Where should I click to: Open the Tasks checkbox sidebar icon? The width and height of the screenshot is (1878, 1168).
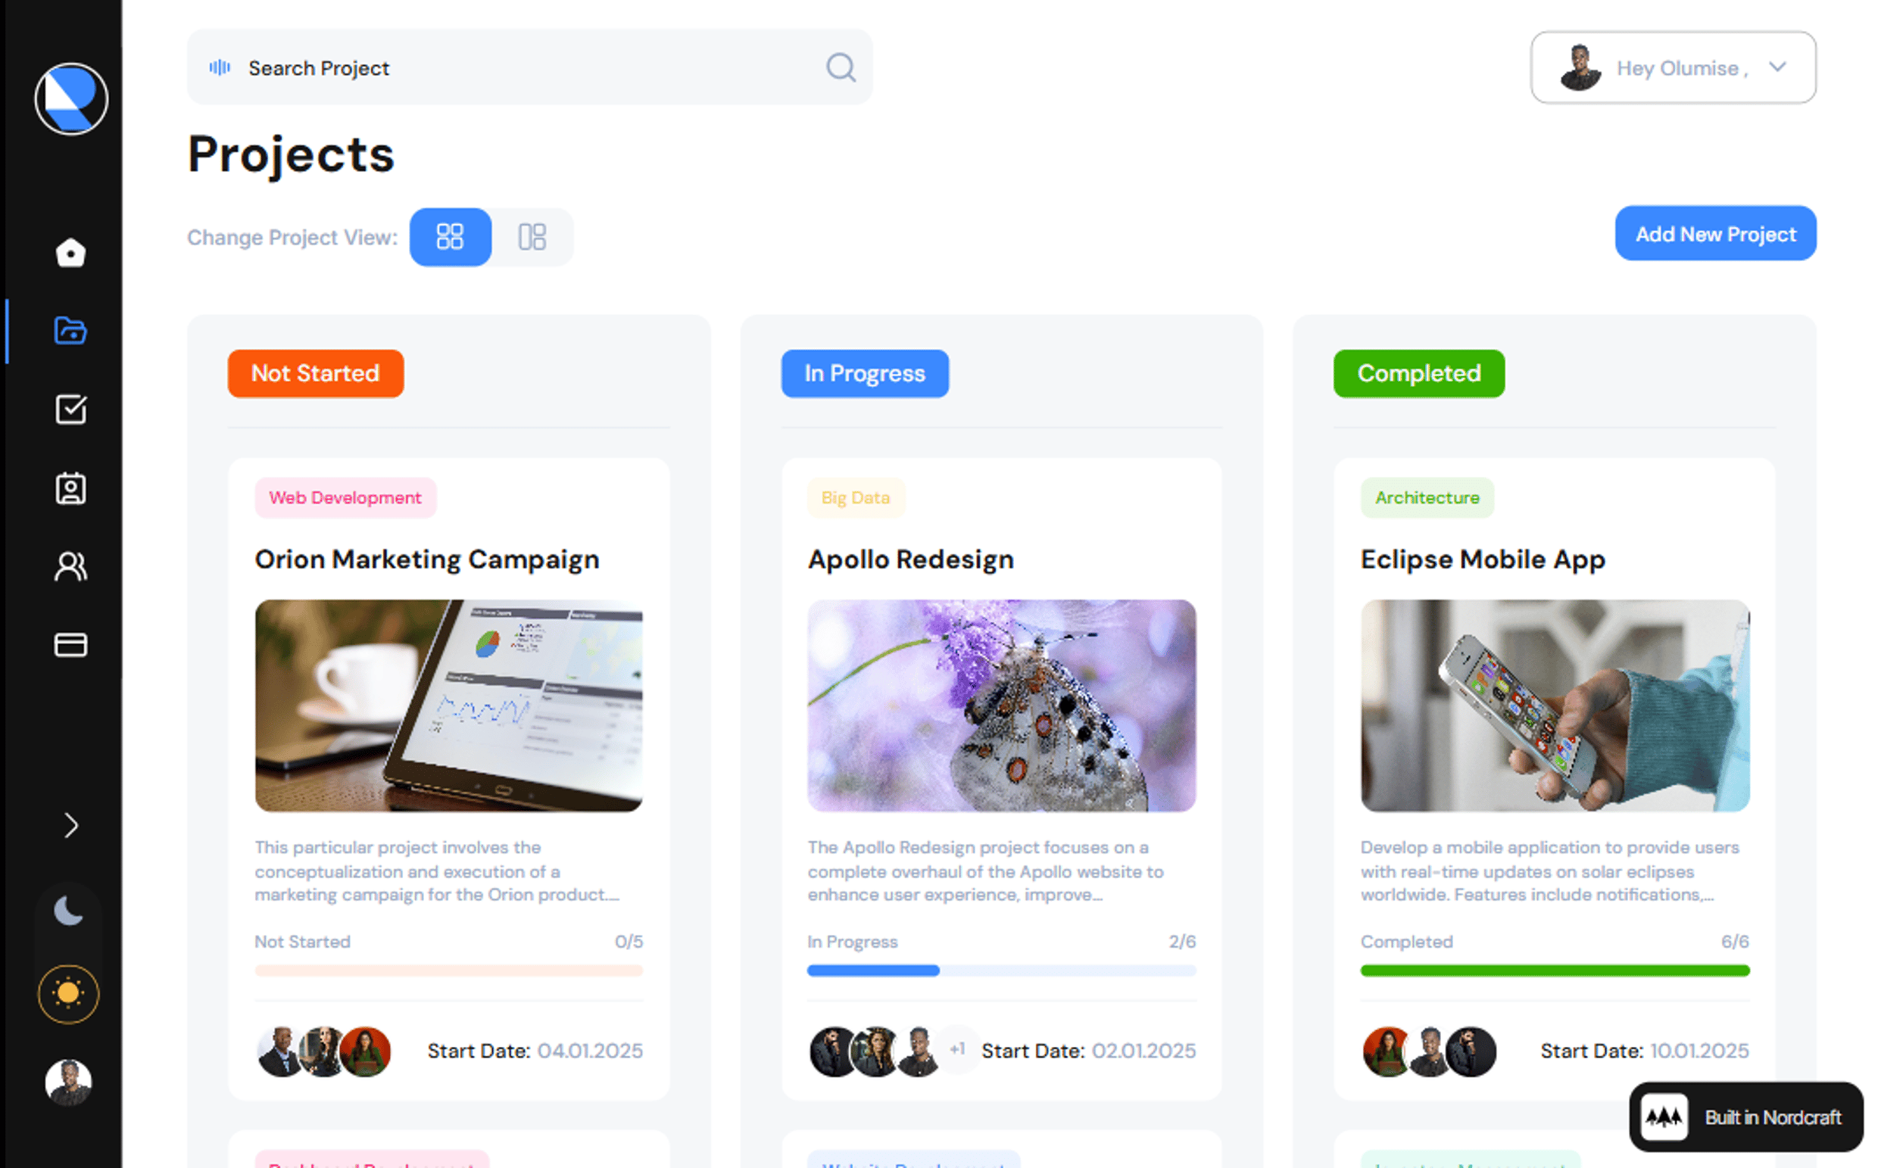point(70,410)
